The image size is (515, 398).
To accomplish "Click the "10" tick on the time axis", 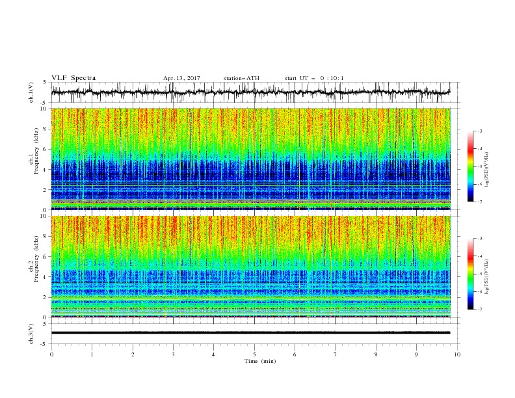I will point(457,354).
